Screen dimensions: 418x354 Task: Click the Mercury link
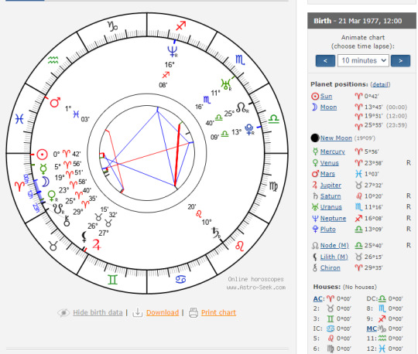tap(332, 151)
